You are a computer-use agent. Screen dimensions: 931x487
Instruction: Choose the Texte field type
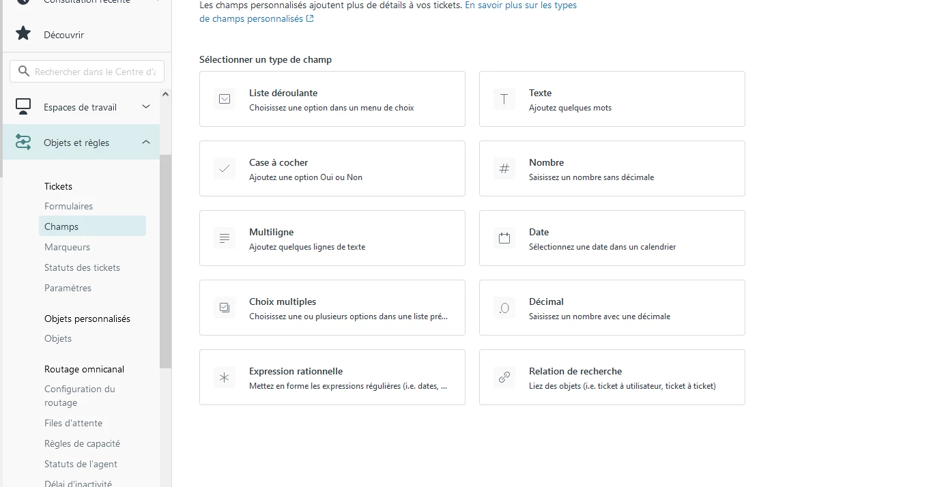(x=612, y=99)
